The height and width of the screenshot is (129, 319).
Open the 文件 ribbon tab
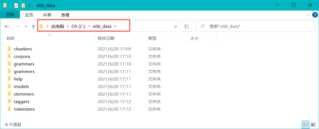[x=10, y=15]
